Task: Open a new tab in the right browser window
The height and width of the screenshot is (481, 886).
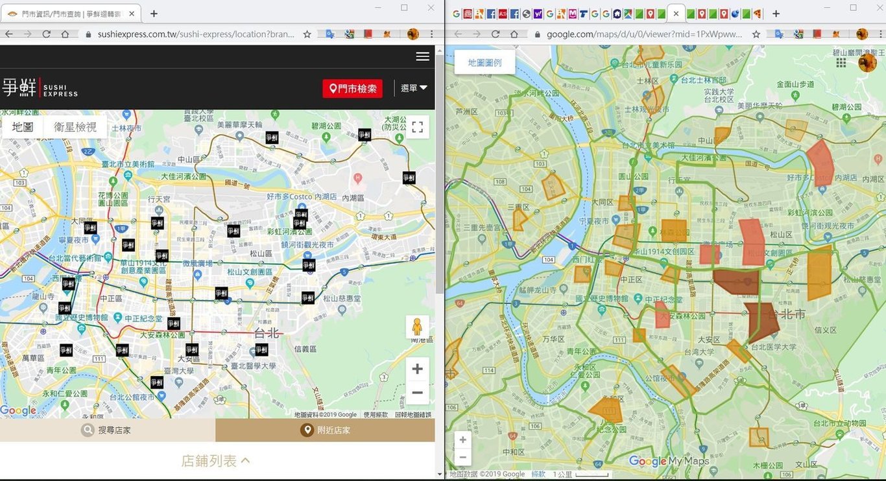Action: [x=776, y=13]
